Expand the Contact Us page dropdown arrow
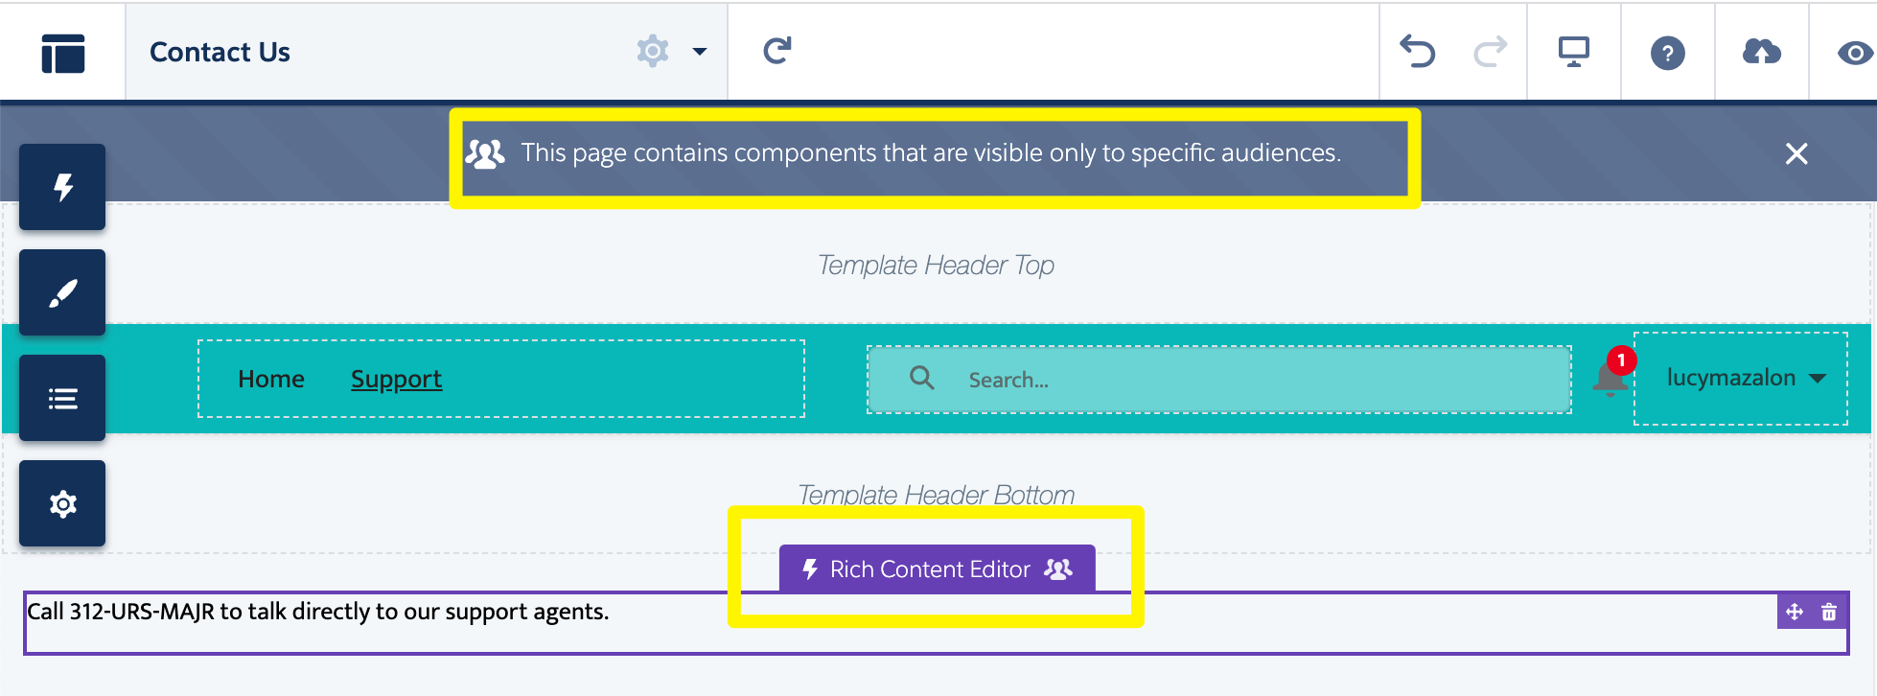This screenshot has width=1877, height=696. [x=700, y=52]
